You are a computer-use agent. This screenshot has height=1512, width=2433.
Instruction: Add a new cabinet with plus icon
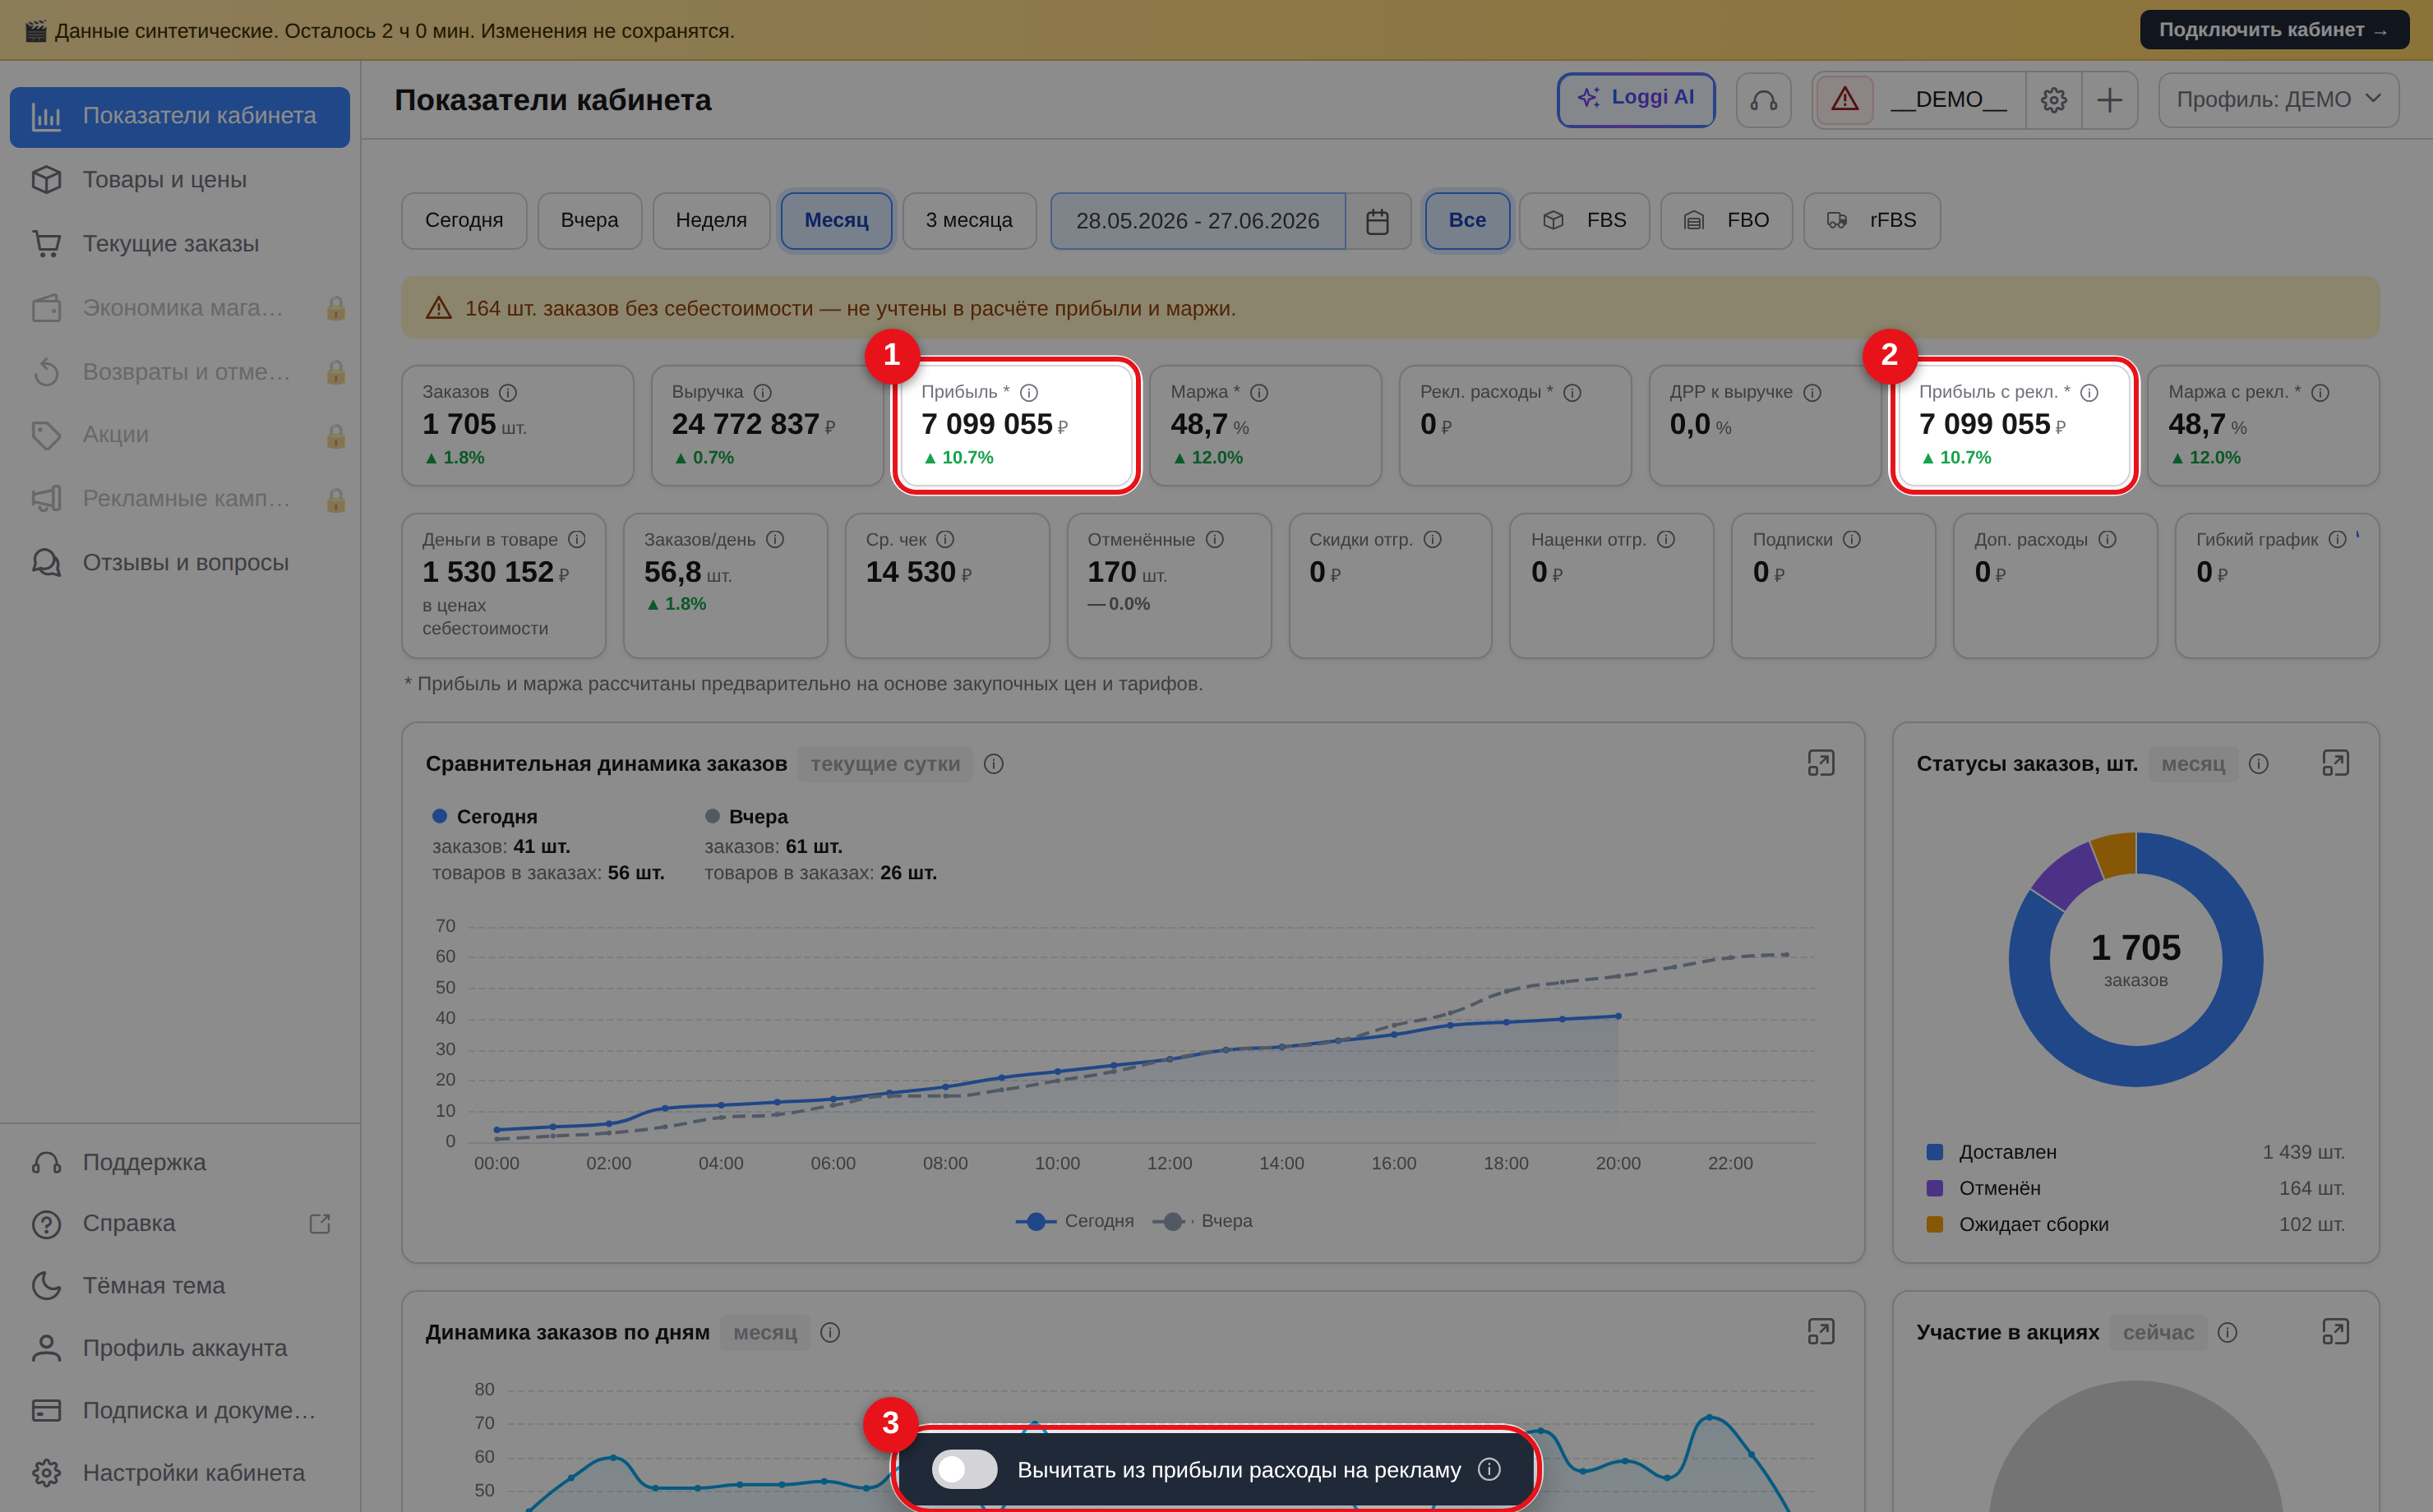click(2109, 100)
